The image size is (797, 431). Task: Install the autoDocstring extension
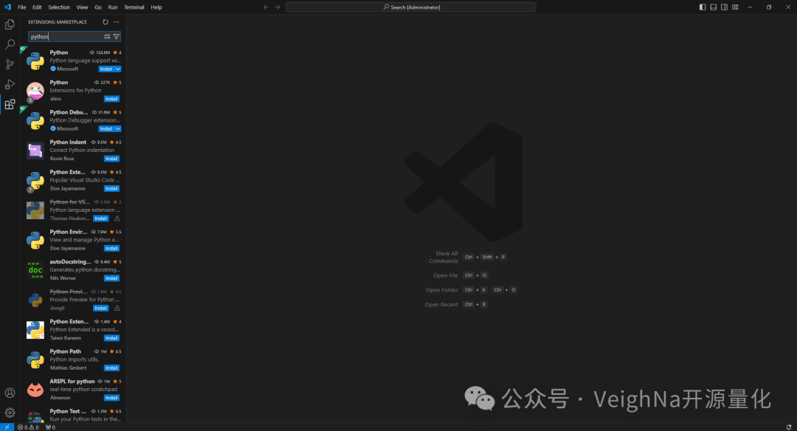point(111,278)
